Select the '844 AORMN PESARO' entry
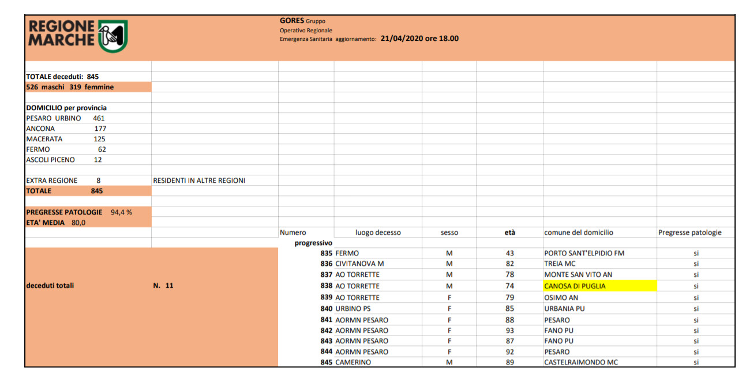Screen dimensions: 750x380 click(354, 352)
